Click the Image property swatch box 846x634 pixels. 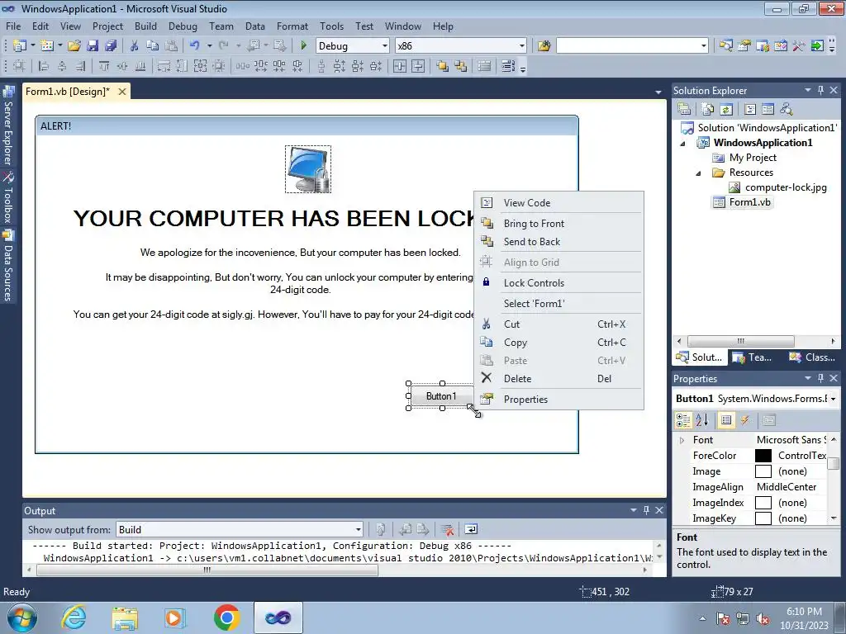[x=763, y=471]
